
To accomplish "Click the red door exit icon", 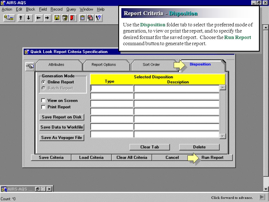I will 73,18.
